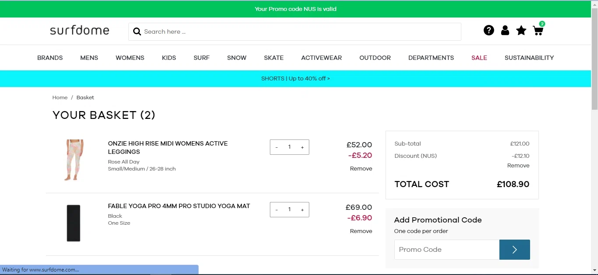Submit promo code with arrow button
This screenshot has width=598, height=275.
(x=514, y=250)
